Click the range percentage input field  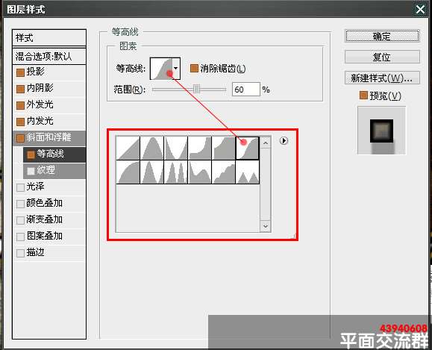click(245, 90)
